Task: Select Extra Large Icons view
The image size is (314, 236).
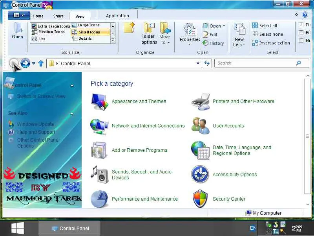Action: [51, 26]
